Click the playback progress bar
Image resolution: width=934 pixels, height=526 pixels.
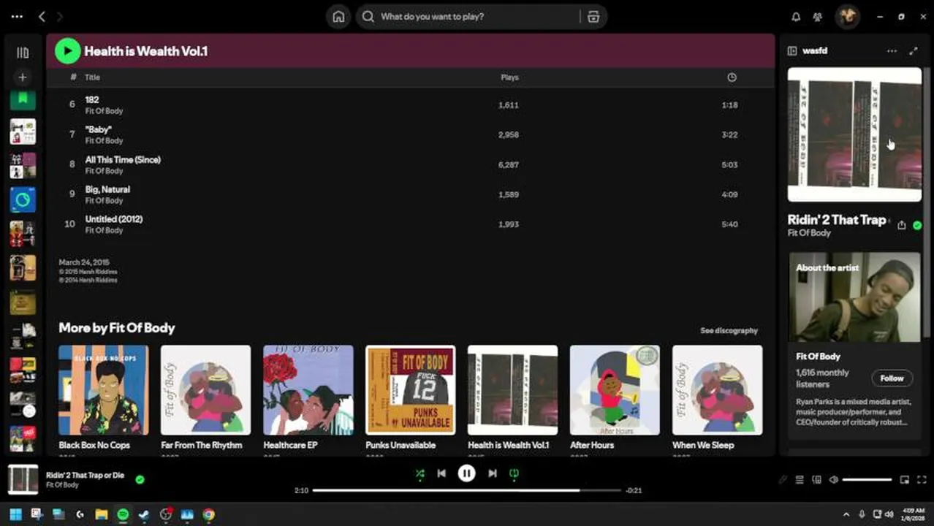tap(466, 490)
